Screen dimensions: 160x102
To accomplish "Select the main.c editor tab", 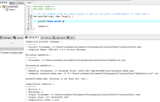I will coord(30,3).
